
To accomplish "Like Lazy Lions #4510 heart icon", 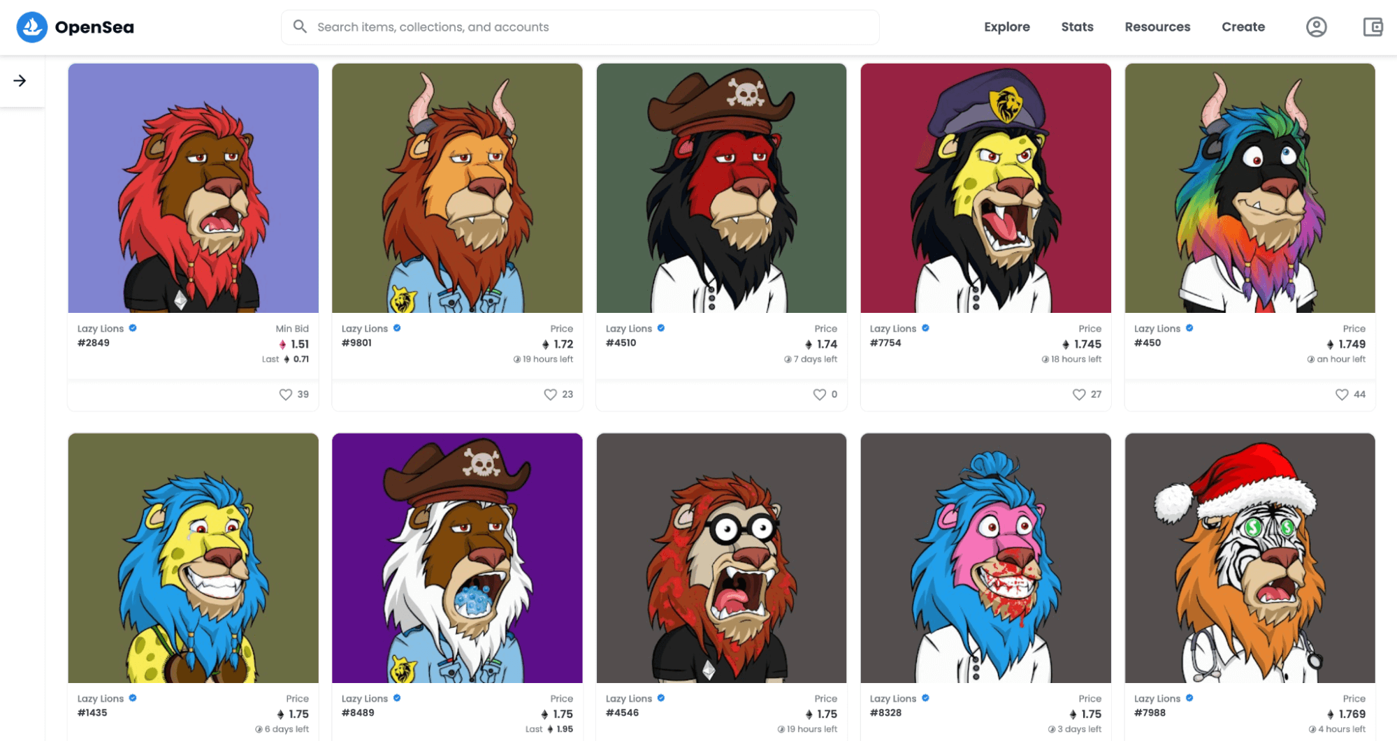I will point(819,395).
